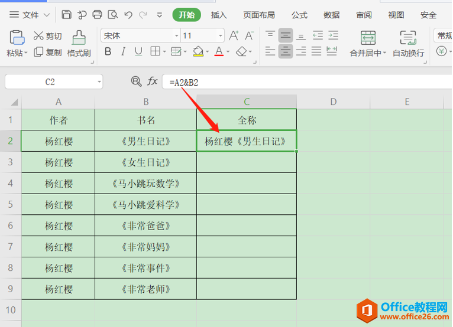The height and width of the screenshot is (327, 453).
Task: Click the red font color A swatch
Action: (219, 51)
